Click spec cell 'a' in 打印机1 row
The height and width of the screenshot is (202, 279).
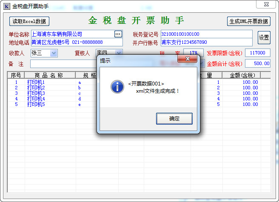tap(80, 83)
